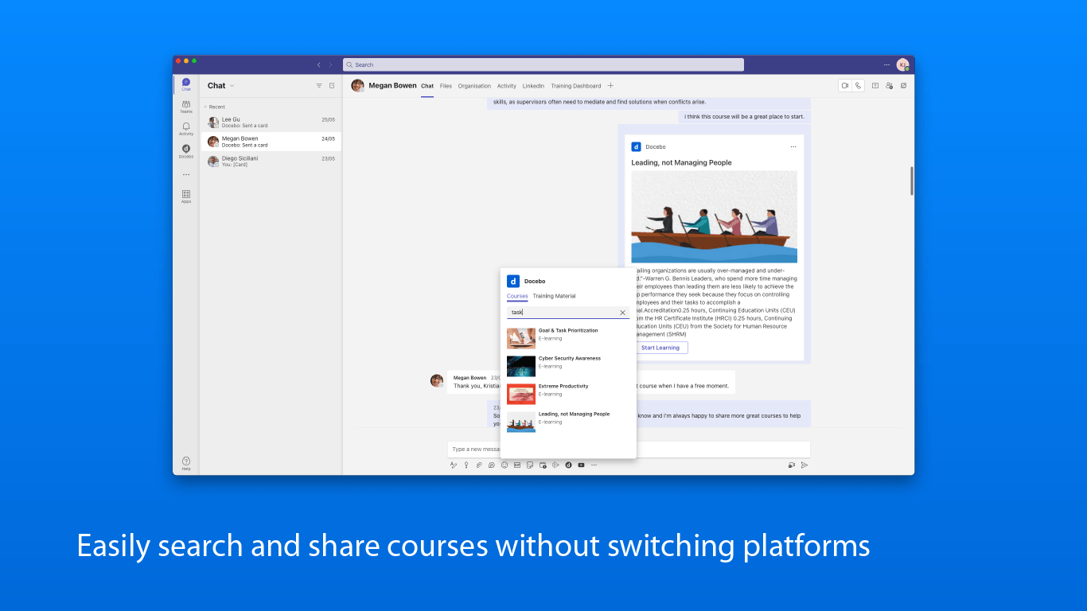
Task: Open the Activity feed in the left rail
Action: (185, 129)
